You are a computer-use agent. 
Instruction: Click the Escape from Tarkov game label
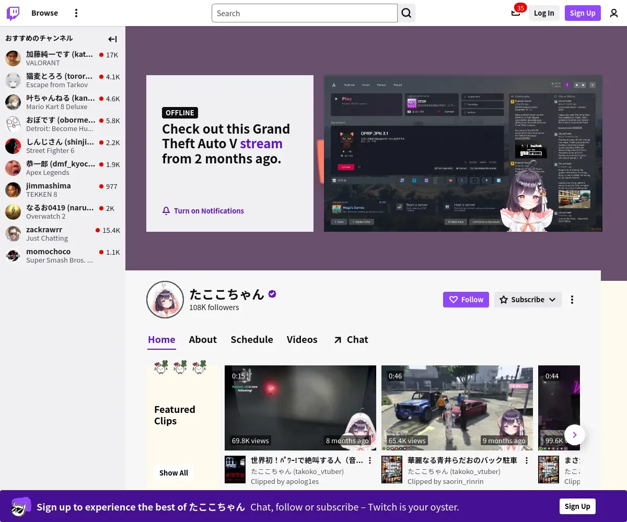(x=57, y=85)
